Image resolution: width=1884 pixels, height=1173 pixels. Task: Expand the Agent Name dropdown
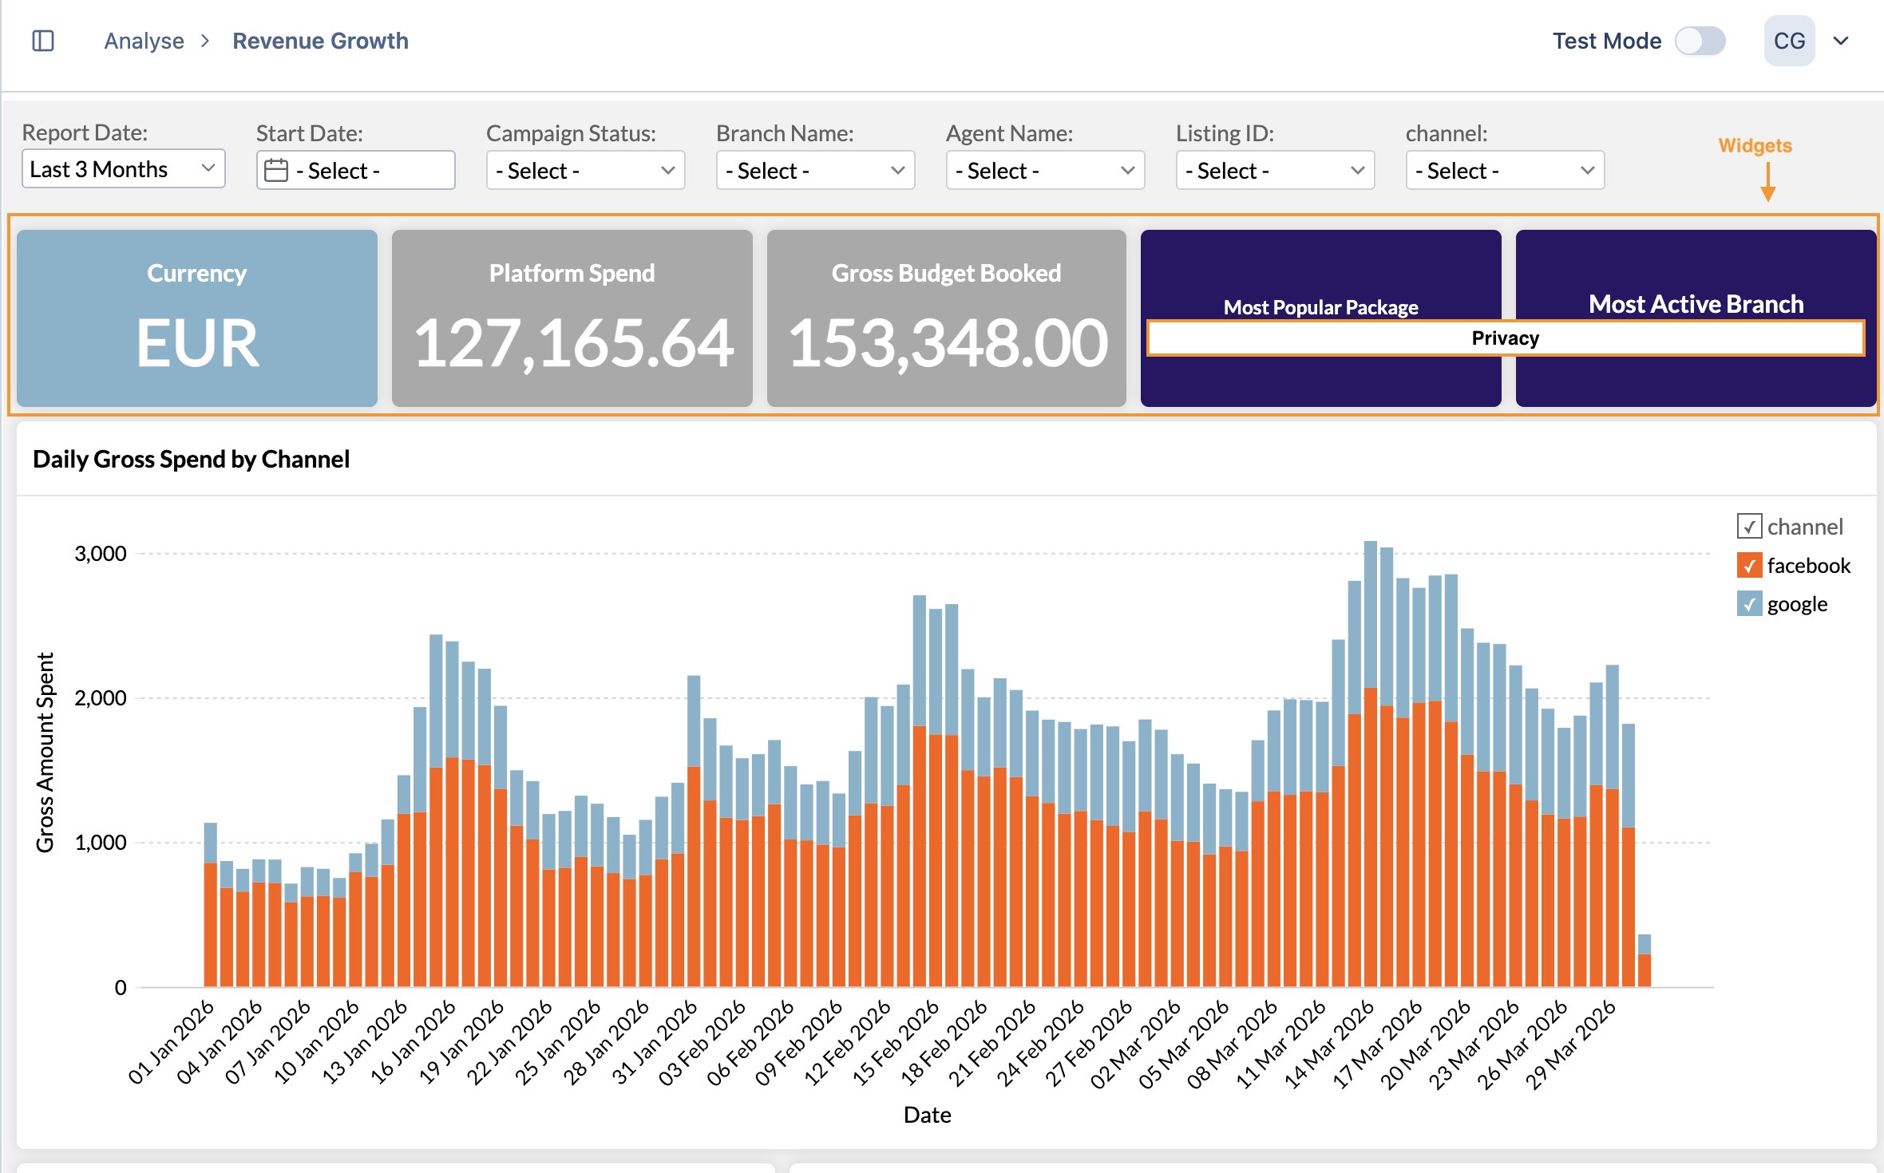pyautogui.click(x=1045, y=171)
